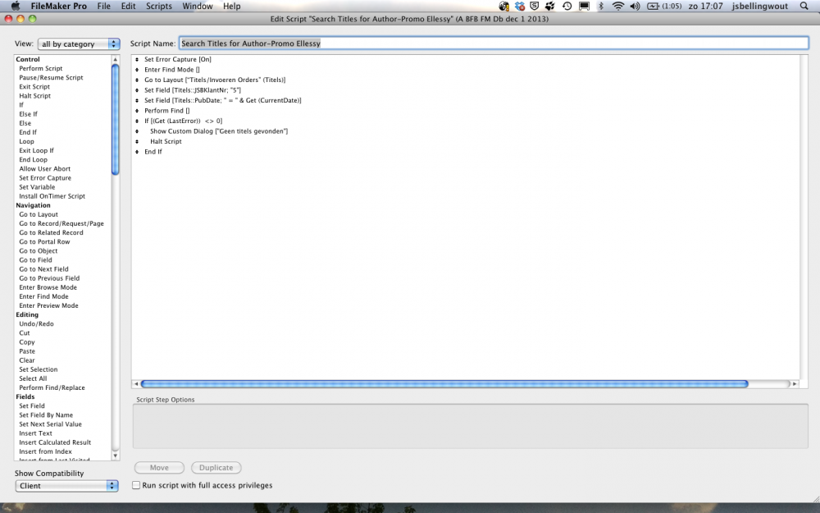820x513 pixels.
Task: Select 'Go to Portal Row' step
Action: click(44, 241)
